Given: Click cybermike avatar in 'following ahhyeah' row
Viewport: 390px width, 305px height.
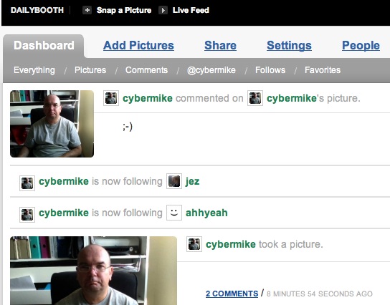Looking at the screenshot, I should click(x=27, y=214).
